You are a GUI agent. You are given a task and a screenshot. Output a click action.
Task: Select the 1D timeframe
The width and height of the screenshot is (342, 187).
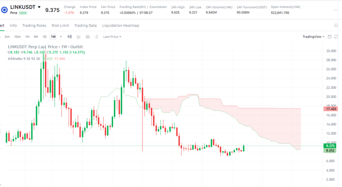tap(44, 37)
